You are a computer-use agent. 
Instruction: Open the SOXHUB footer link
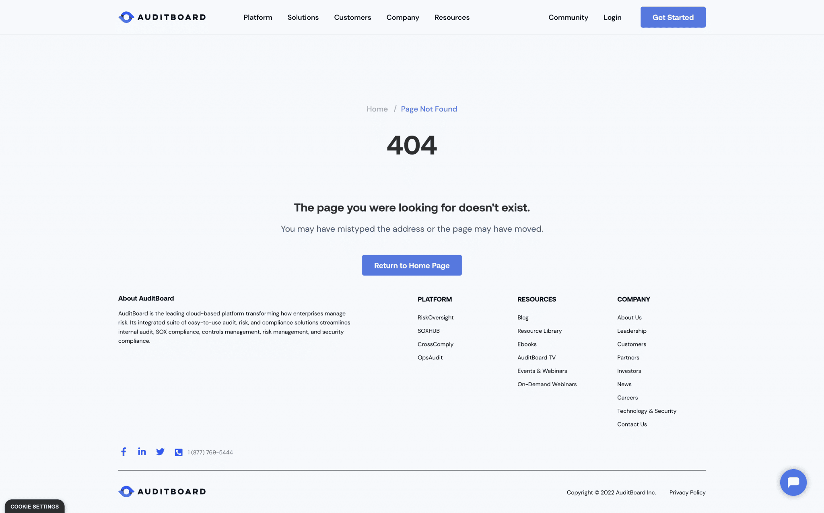pos(428,331)
